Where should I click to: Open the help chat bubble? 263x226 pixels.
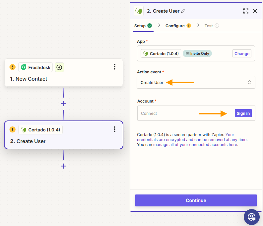point(252,217)
